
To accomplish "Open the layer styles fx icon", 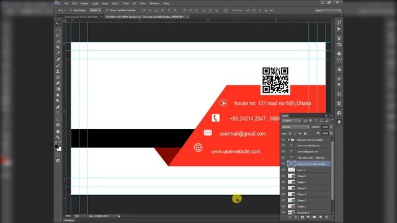I will coord(296,217).
